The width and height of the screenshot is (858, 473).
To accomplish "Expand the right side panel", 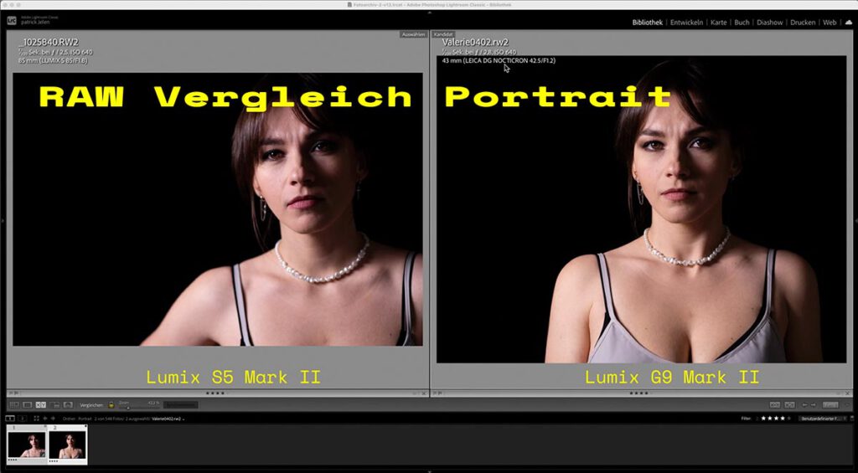I will point(855,220).
